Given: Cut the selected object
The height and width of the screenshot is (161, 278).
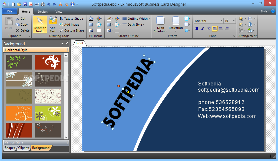Looking at the screenshot, I should 21,19.
